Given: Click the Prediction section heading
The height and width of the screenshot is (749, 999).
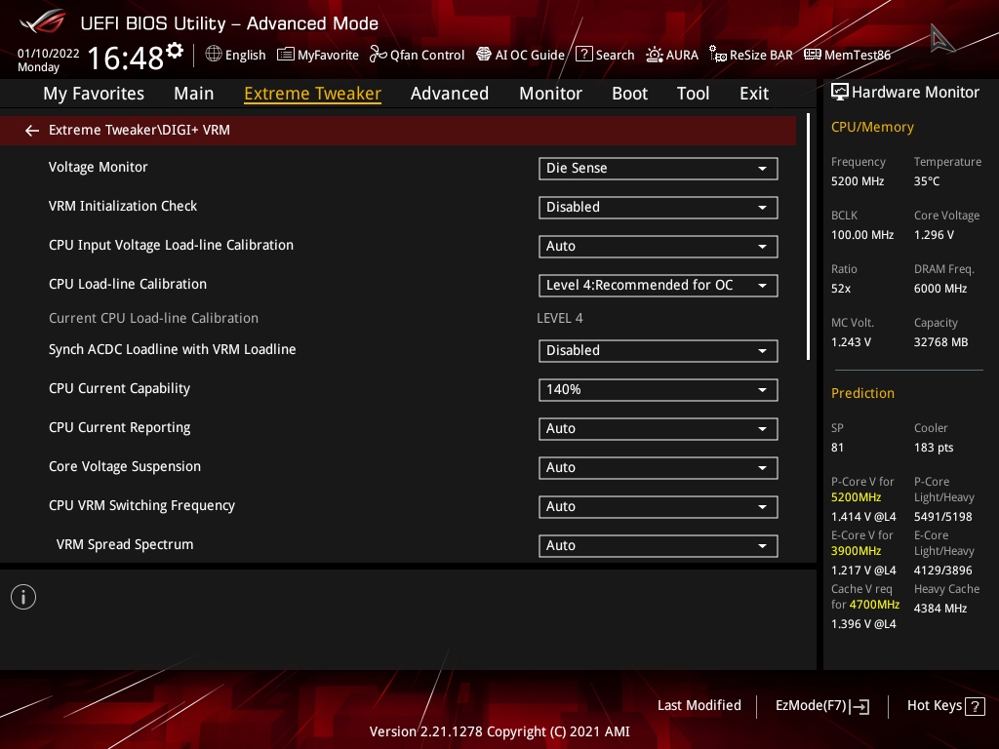Looking at the screenshot, I should (x=862, y=393).
